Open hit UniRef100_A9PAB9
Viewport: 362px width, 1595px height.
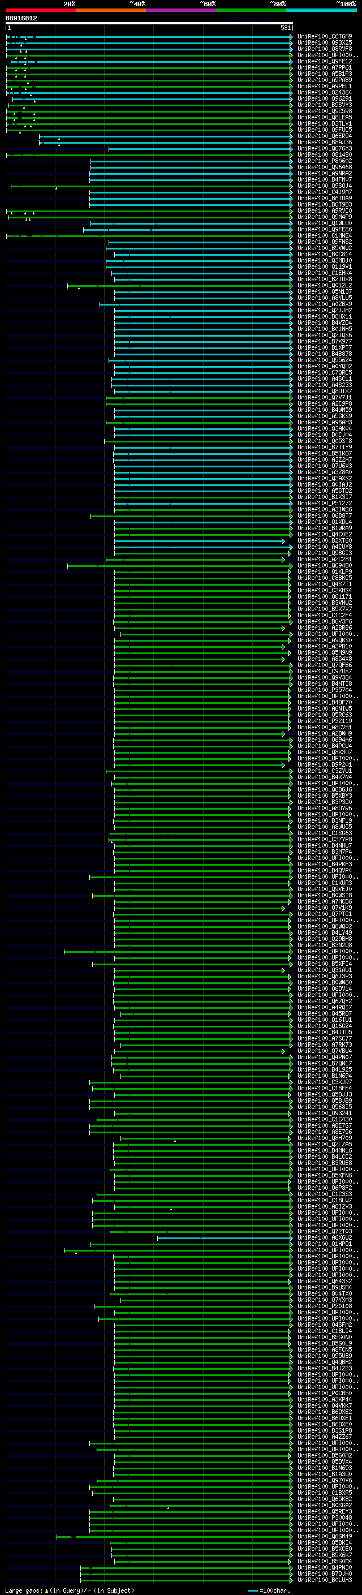(x=325, y=80)
